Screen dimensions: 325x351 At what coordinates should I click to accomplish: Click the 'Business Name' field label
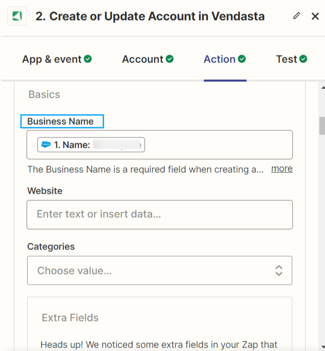[x=60, y=121]
